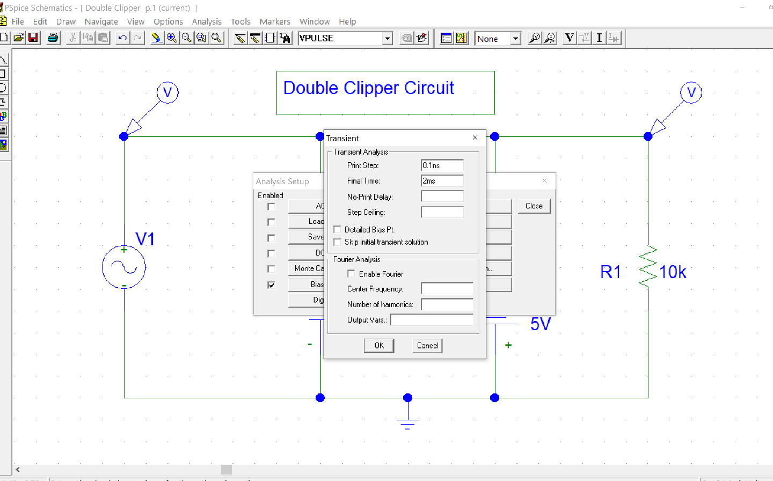Image resolution: width=773 pixels, height=481 pixels.
Task: Check Skip initial transient solution
Action: 337,242
